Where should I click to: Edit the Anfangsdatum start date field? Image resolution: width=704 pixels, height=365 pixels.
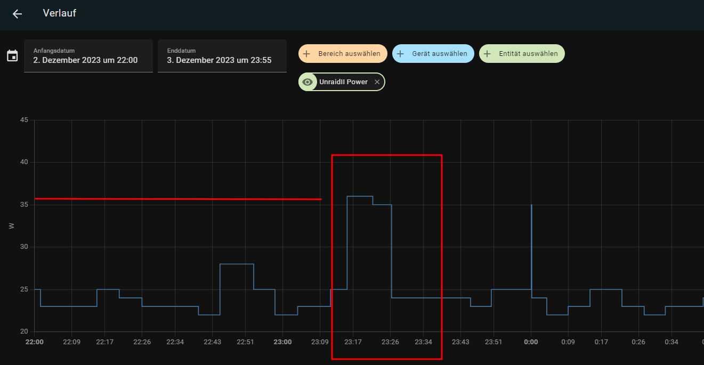point(88,56)
